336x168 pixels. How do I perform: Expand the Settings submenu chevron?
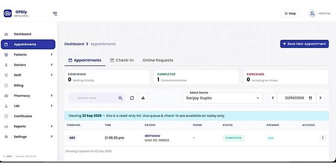coord(52,136)
